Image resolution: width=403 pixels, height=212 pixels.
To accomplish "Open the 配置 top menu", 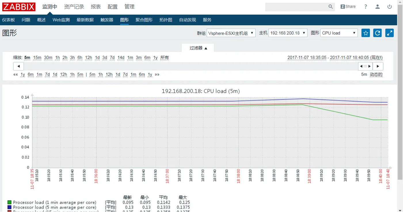I will coord(113,7).
